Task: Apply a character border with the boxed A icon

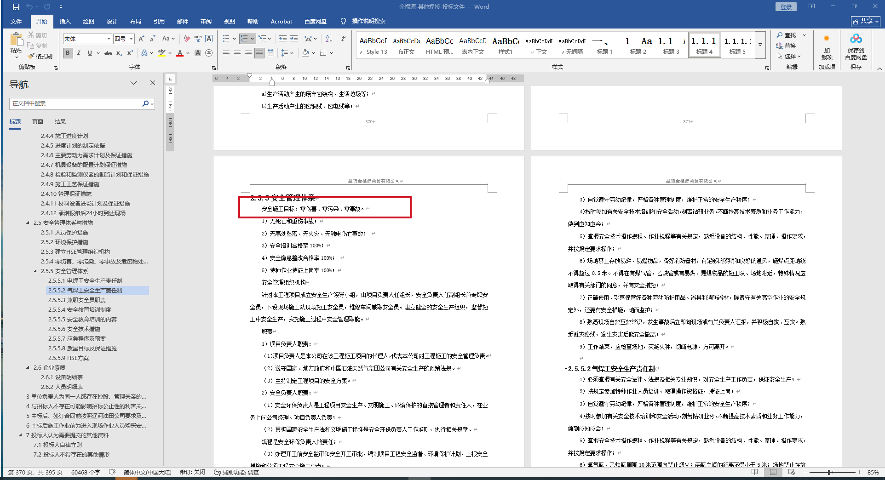Action: coord(209,39)
